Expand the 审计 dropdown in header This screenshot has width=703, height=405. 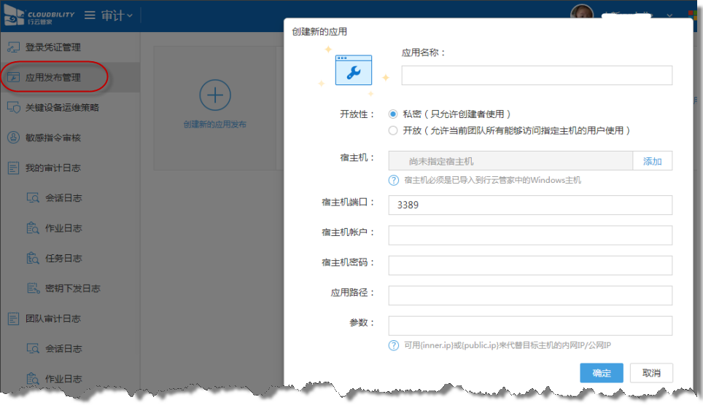click(x=117, y=16)
